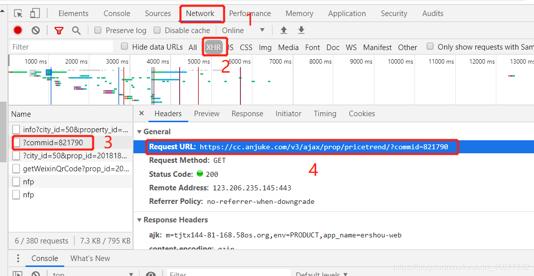Filter requests by All types
This screenshot has height=276, width=534.
[193, 47]
